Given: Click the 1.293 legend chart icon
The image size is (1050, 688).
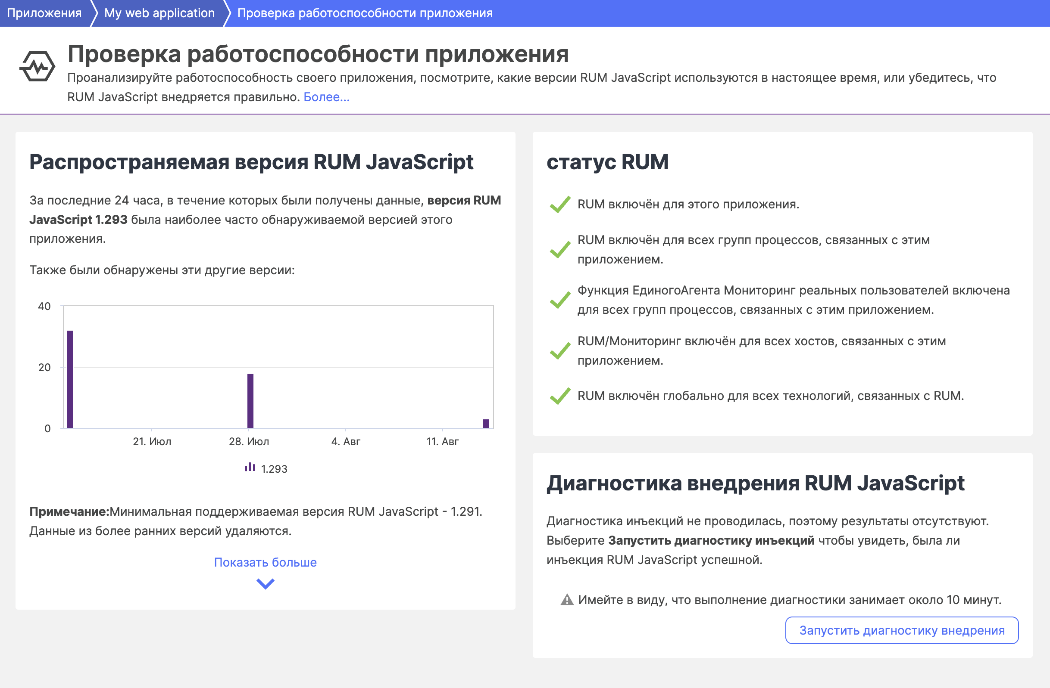Looking at the screenshot, I should pos(250,468).
